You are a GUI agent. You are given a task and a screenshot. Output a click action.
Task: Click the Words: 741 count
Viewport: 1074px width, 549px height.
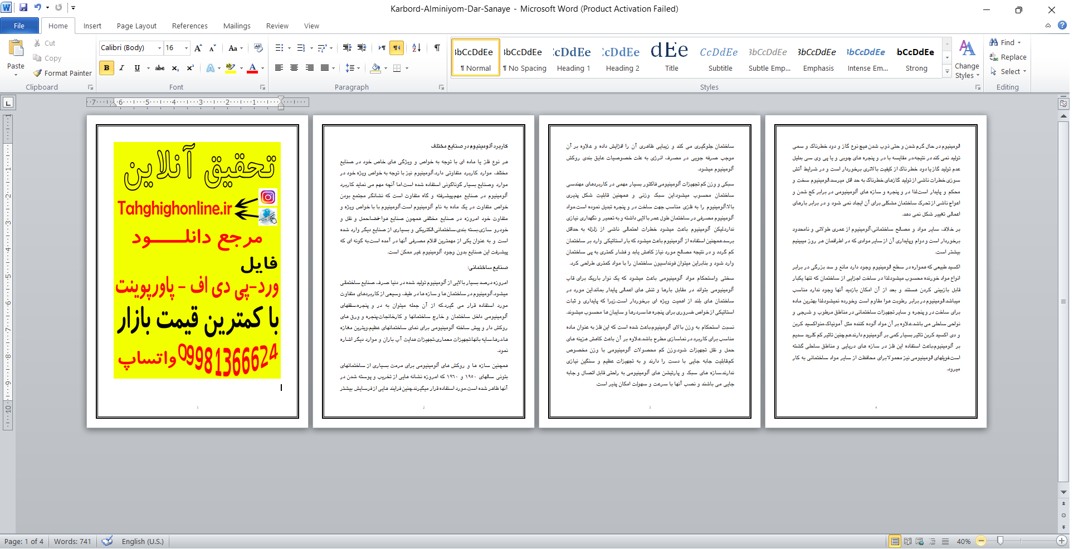point(72,541)
